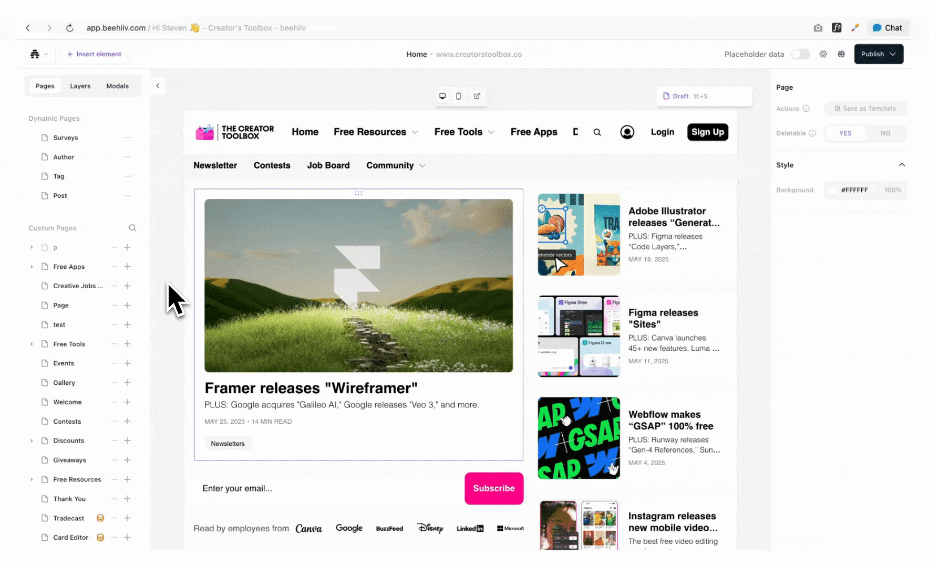Expand the Discounts page tree
The height and width of the screenshot is (567, 929).
click(x=32, y=440)
